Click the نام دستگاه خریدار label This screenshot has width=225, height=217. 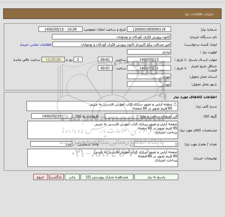tap(203, 37)
